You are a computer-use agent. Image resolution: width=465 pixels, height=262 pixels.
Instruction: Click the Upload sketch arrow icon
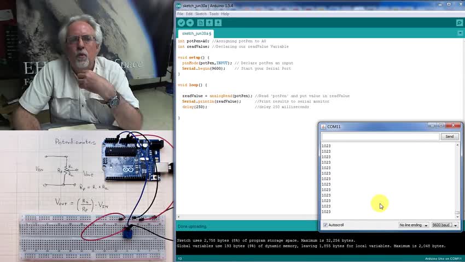[x=190, y=23]
